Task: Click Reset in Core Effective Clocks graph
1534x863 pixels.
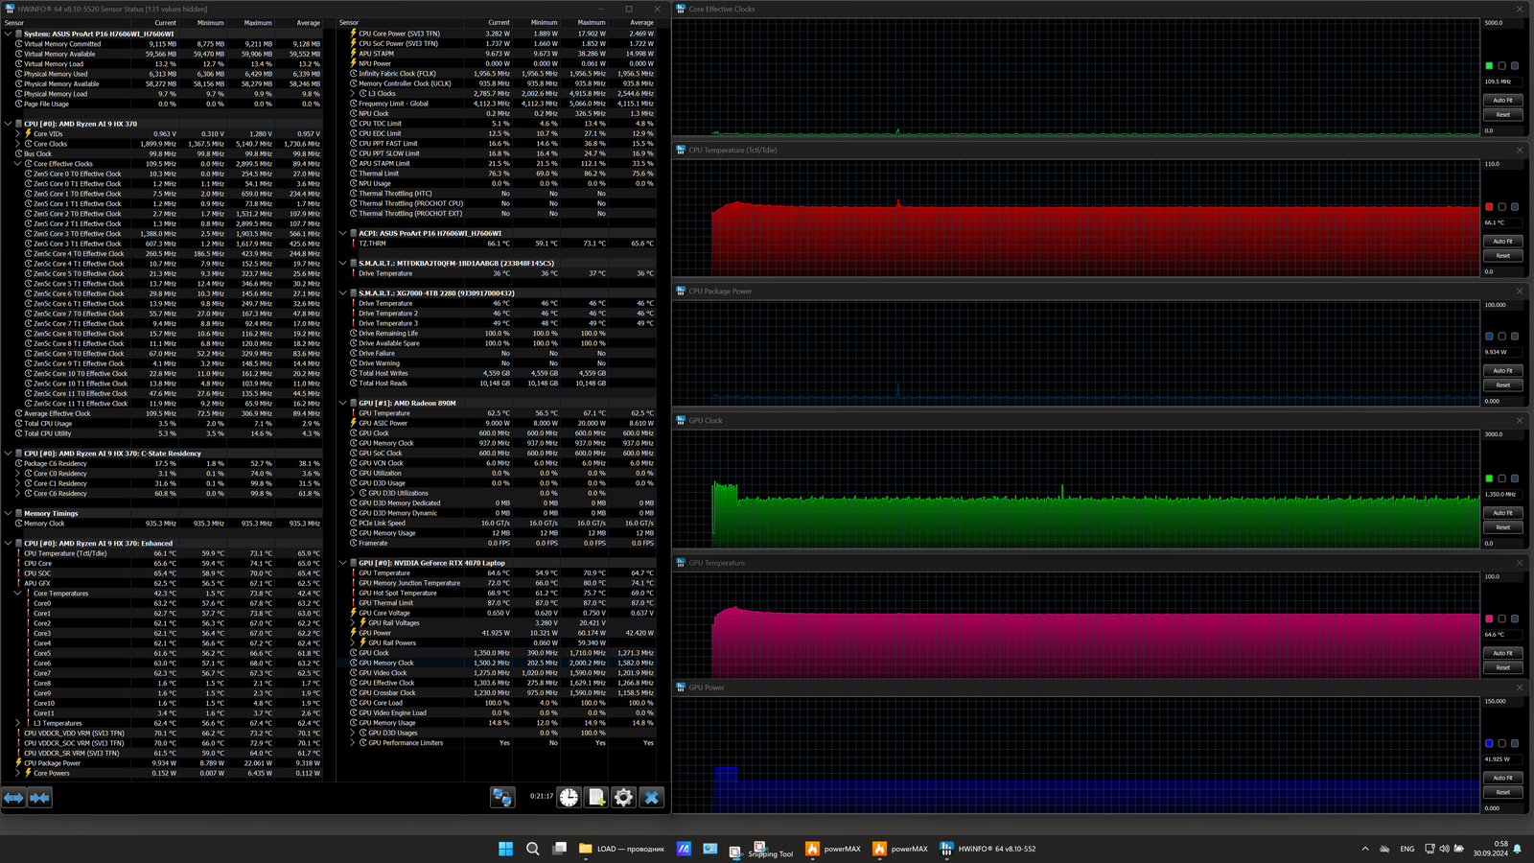Action: pyautogui.click(x=1502, y=114)
